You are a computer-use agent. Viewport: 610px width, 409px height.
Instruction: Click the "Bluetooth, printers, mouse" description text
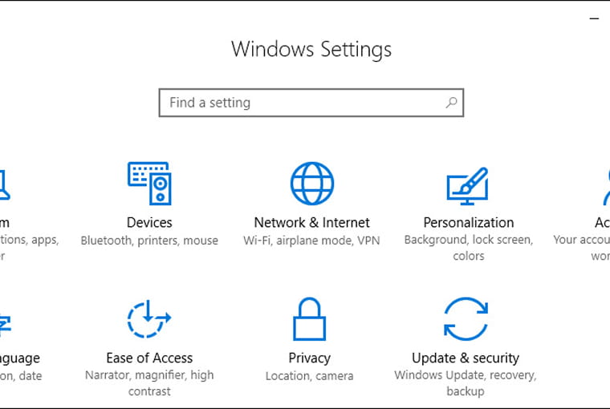[x=149, y=241]
